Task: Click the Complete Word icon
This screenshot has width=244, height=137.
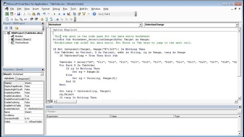Action: tap(26, 19)
